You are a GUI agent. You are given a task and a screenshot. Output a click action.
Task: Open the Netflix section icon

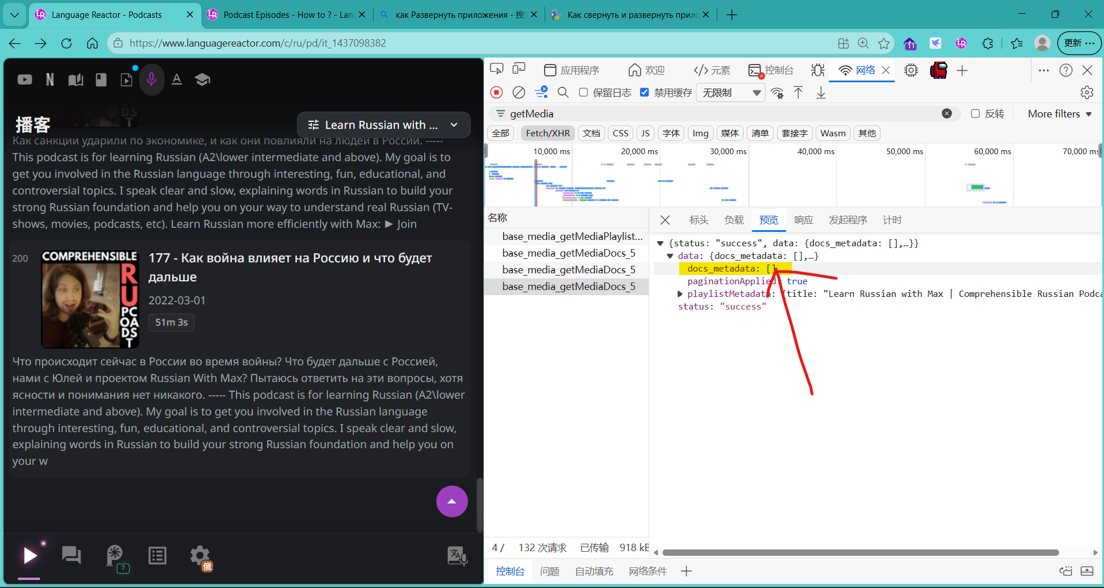[x=50, y=79]
